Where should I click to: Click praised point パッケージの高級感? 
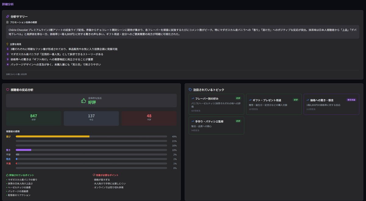[x=18, y=191]
